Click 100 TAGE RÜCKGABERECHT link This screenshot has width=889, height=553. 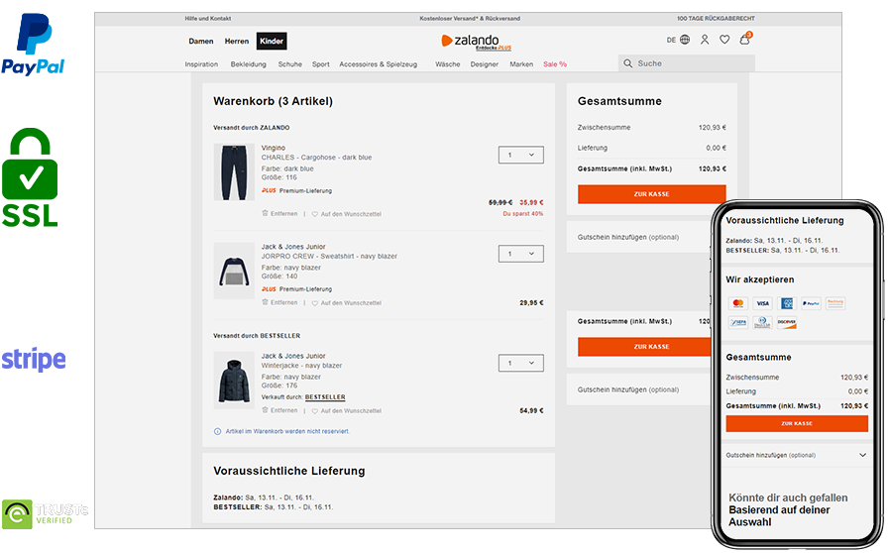point(716,19)
